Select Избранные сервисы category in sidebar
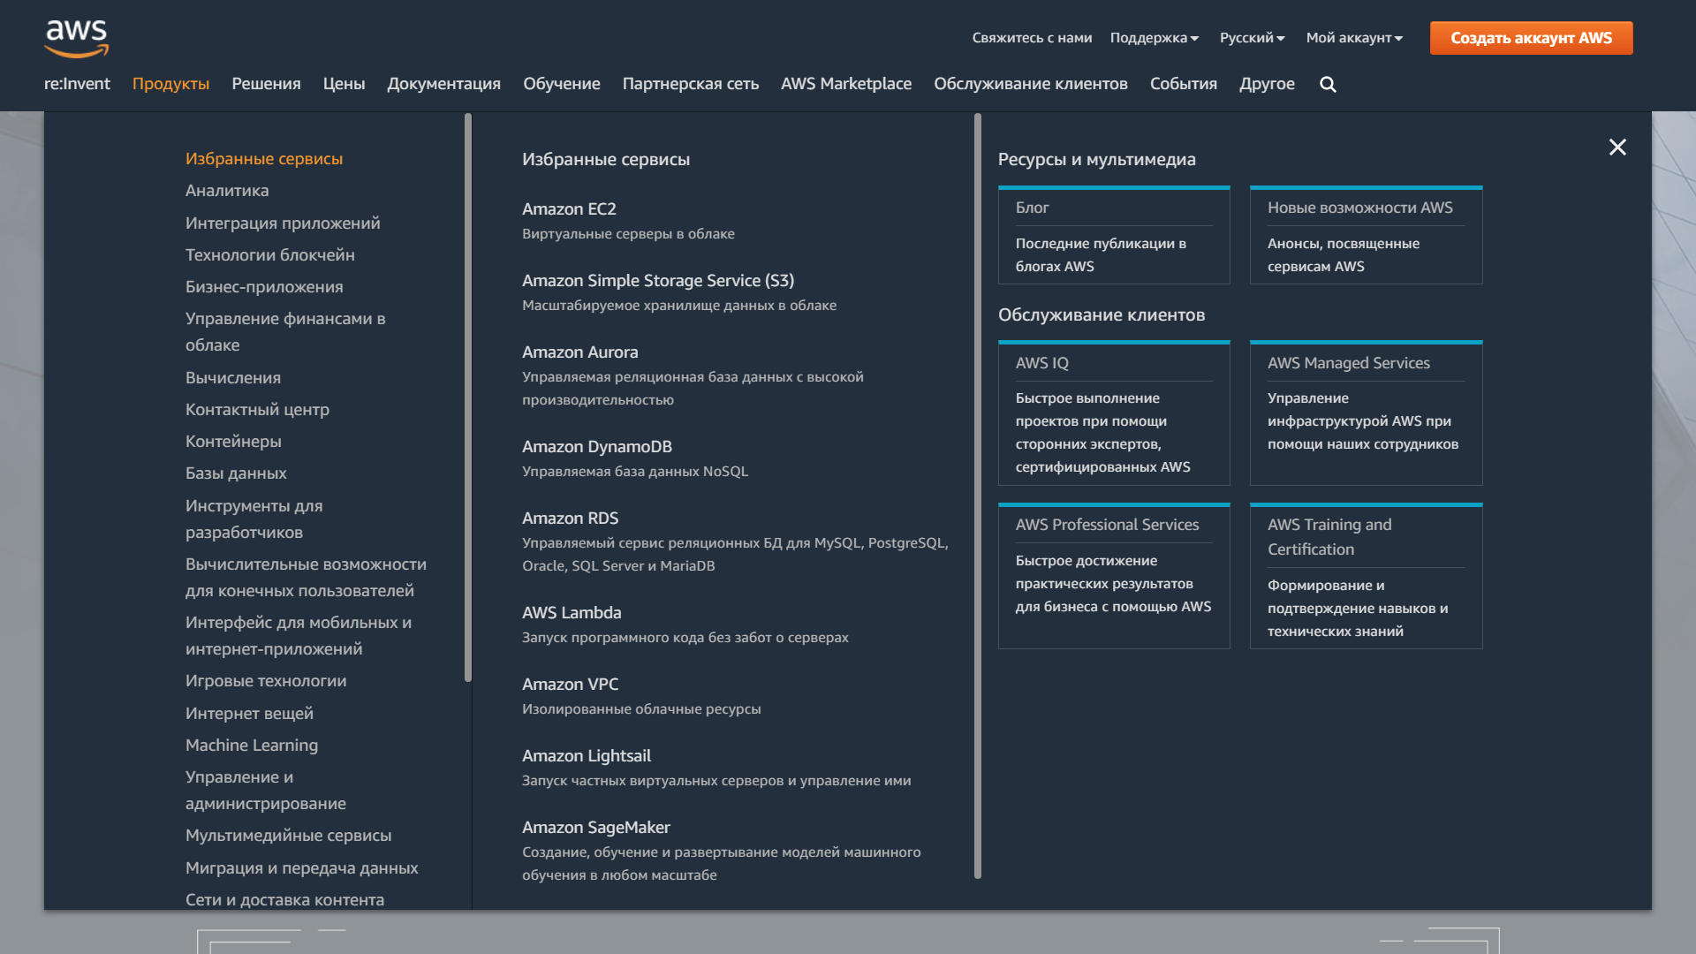The image size is (1696, 954). pyautogui.click(x=263, y=159)
